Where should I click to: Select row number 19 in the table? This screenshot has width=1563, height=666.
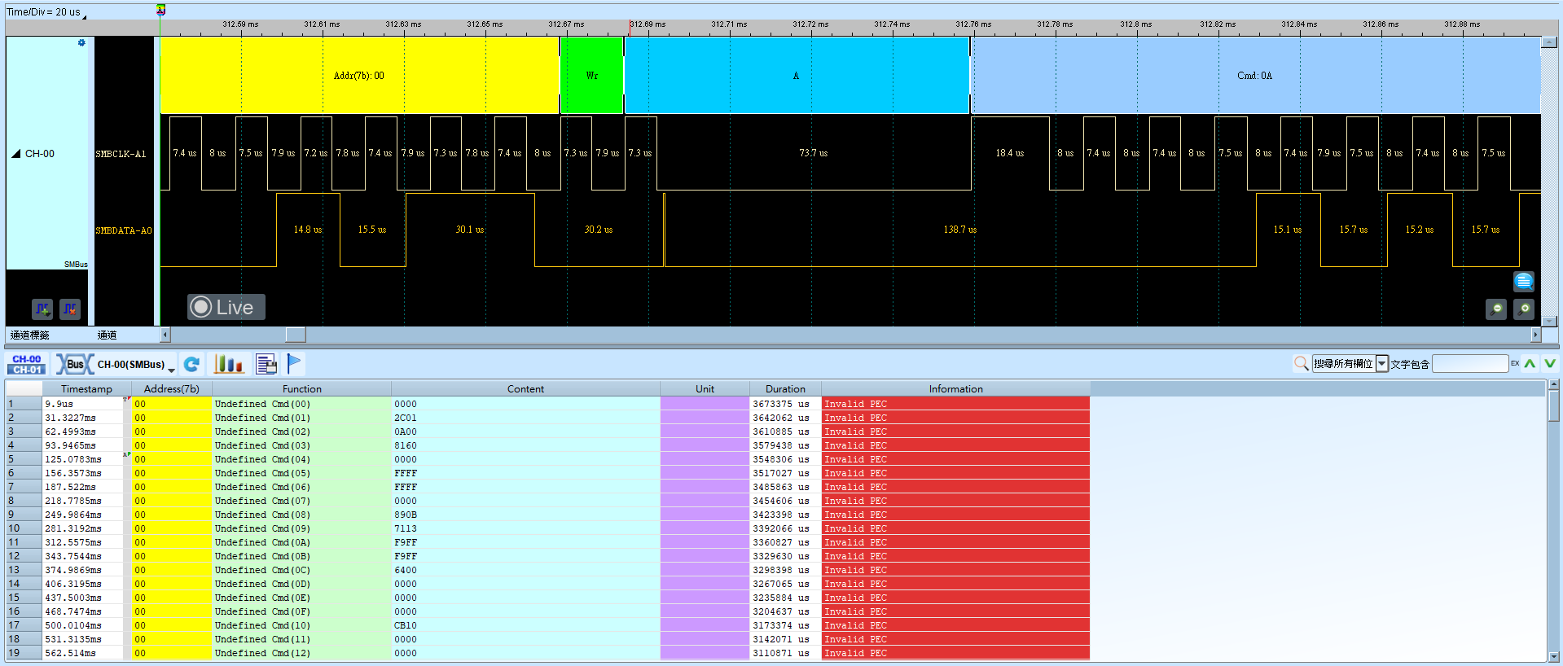(24, 653)
